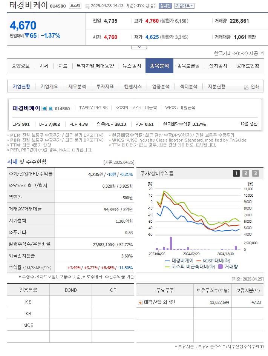
Task: Click the help icon beside 한국거래소(KRX) 제공
Action: point(262,53)
